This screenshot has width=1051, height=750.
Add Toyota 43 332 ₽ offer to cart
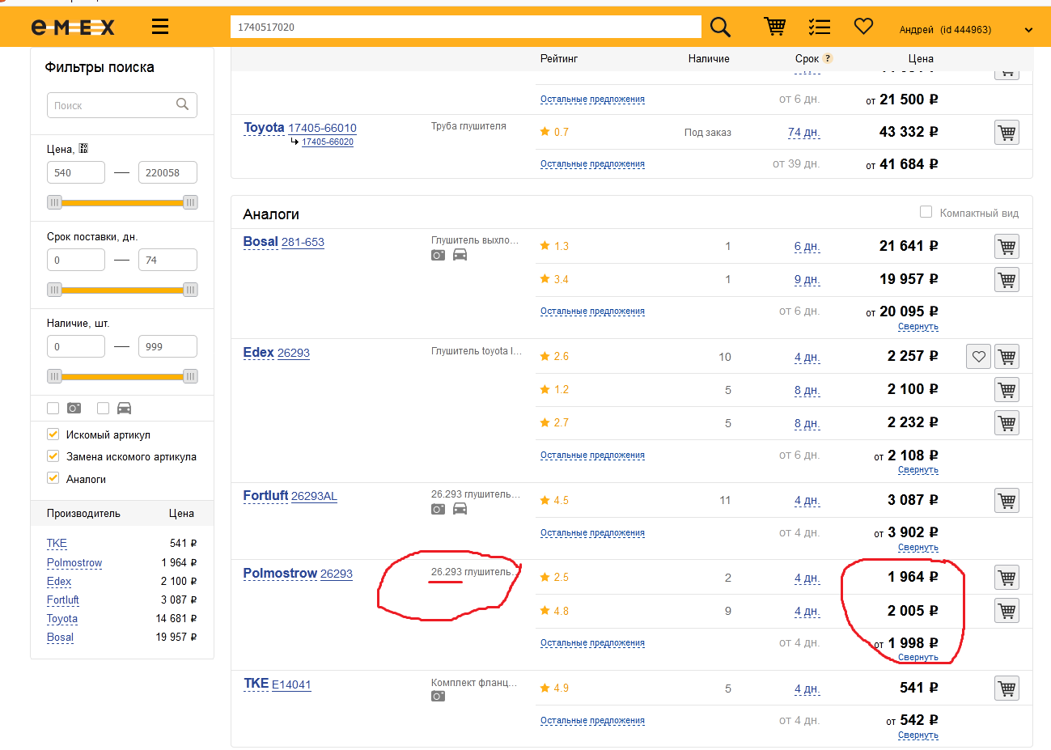pyautogui.click(x=1007, y=133)
